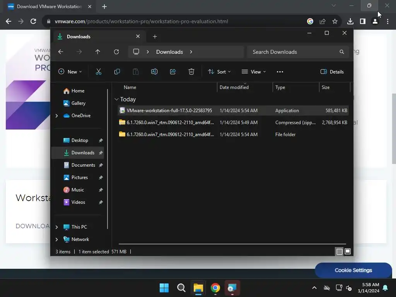
Task: Select the VMware-workstation-full-17.5.0-22583795 file
Action: point(233,111)
